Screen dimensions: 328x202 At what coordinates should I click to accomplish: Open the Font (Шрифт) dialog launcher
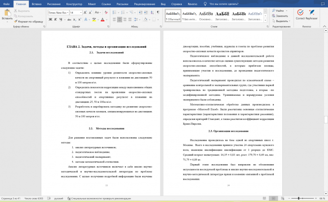[108, 27]
